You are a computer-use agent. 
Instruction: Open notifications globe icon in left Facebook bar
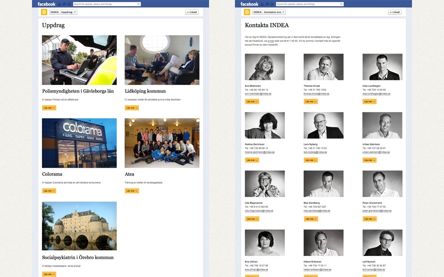[69, 4]
